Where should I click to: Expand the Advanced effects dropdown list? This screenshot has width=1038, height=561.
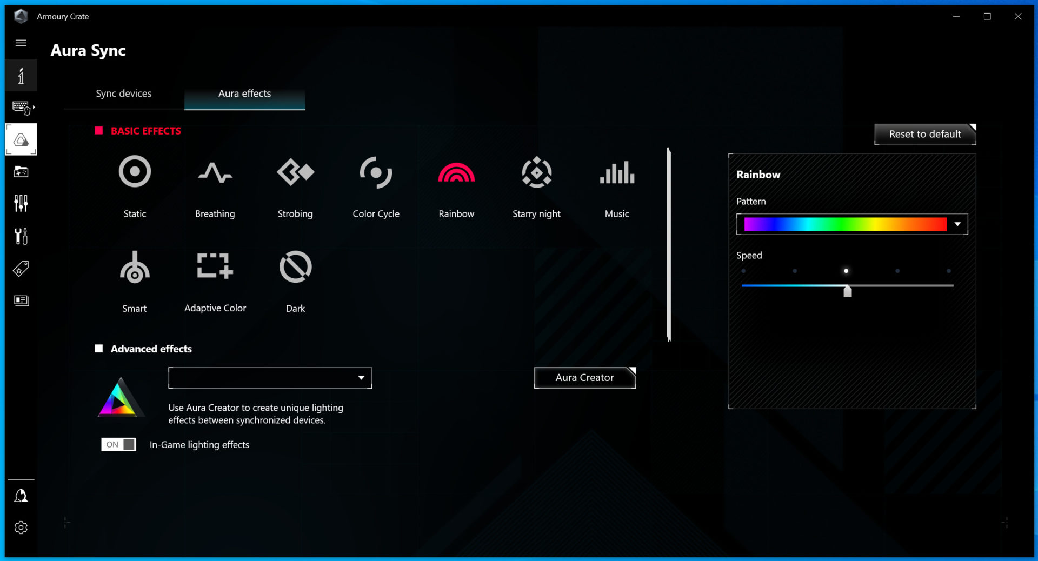pos(361,378)
